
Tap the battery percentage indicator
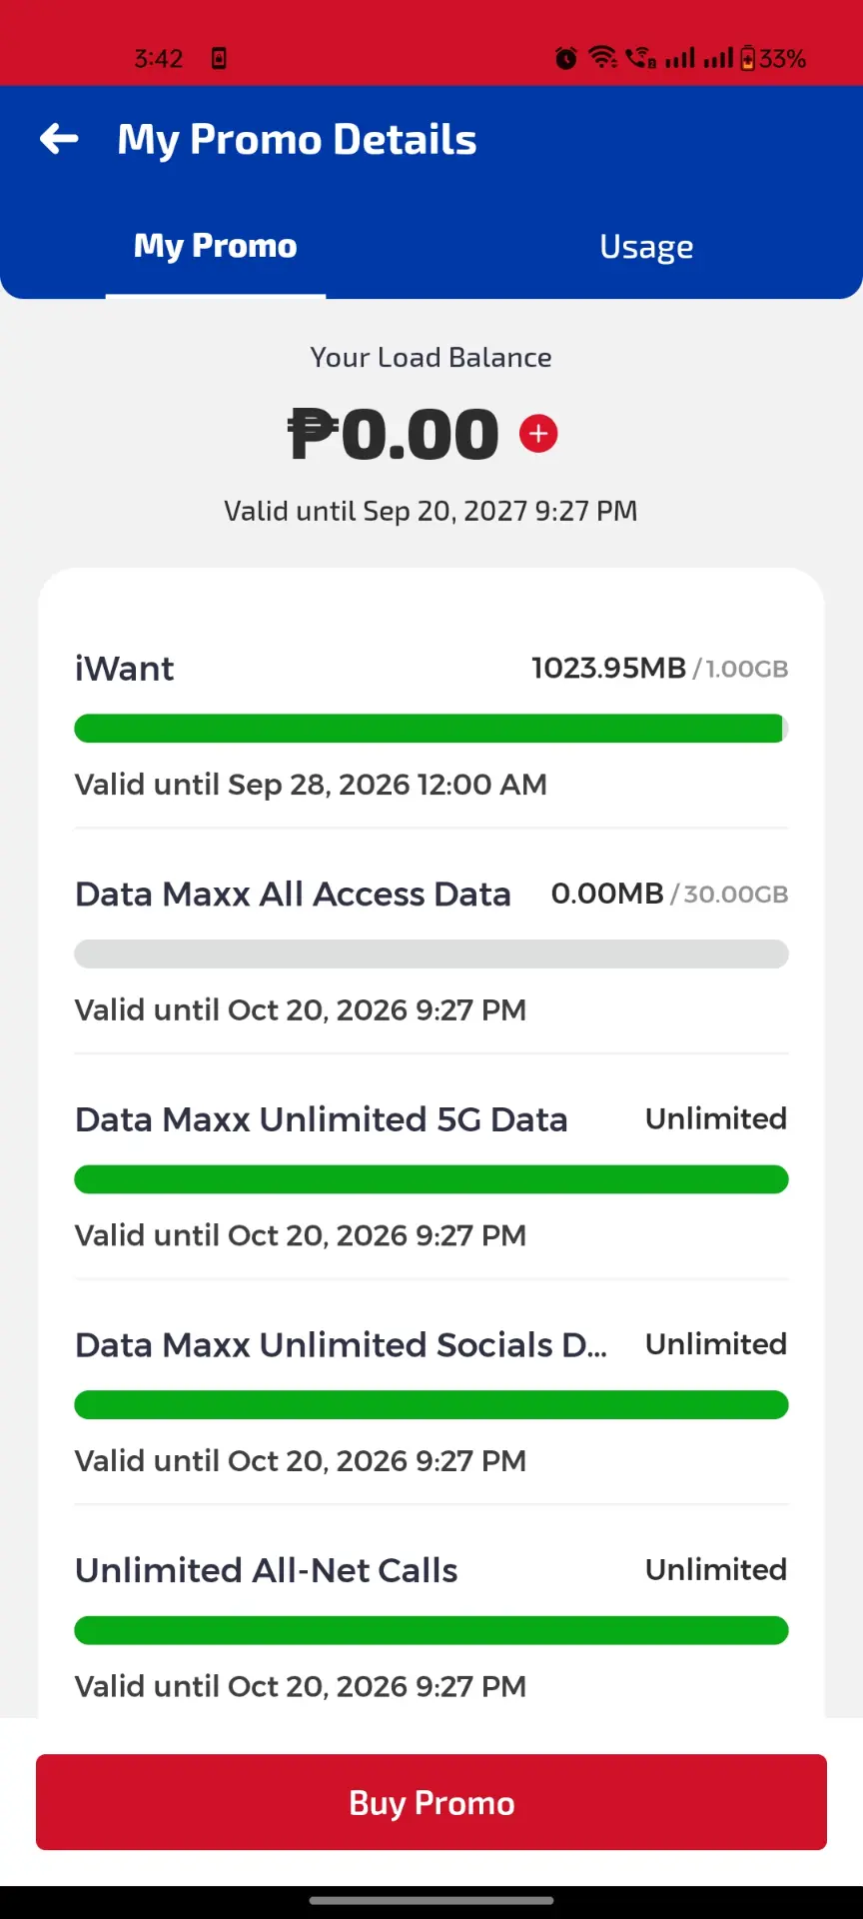pos(773,58)
